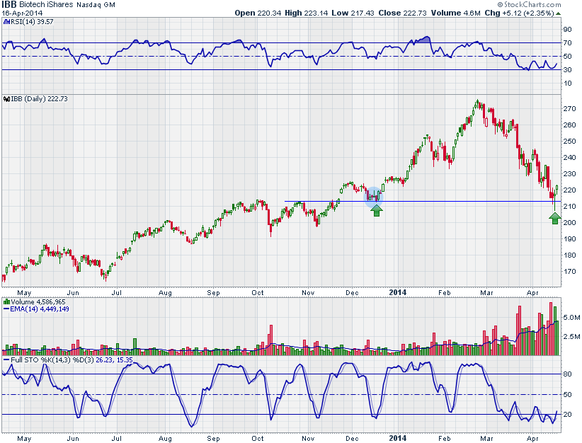Click the green arrow under the December pullback
This screenshot has width=582, height=443.
pyautogui.click(x=377, y=211)
